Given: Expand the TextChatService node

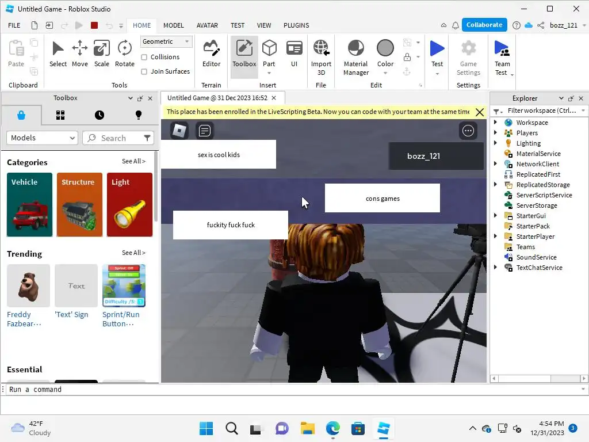Looking at the screenshot, I should (495, 267).
